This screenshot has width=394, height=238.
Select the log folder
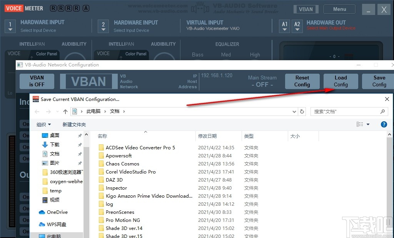pyautogui.click(x=109, y=204)
